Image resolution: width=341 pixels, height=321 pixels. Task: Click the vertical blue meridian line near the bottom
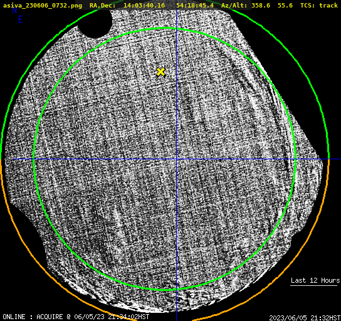click(176, 305)
